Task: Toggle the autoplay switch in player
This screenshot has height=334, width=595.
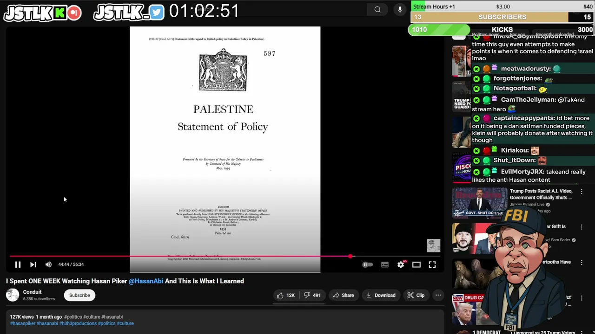Action: pyautogui.click(x=367, y=264)
